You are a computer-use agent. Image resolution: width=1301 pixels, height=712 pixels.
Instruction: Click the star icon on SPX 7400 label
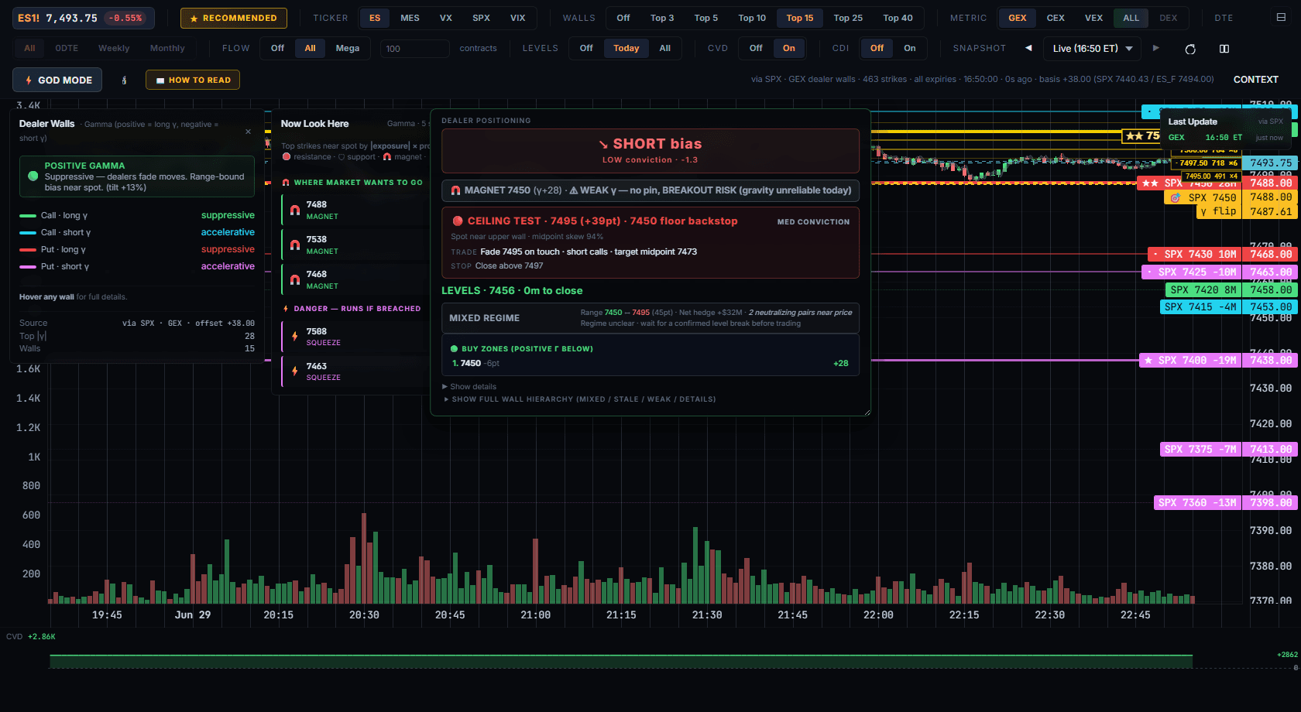tap(1148, 360)
